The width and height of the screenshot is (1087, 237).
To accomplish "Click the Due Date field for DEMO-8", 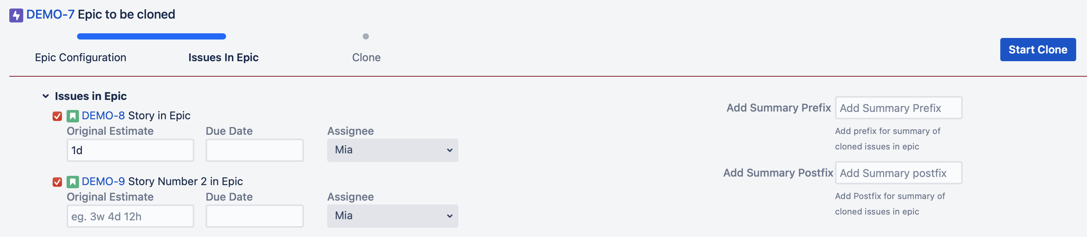I will point(254,150).
